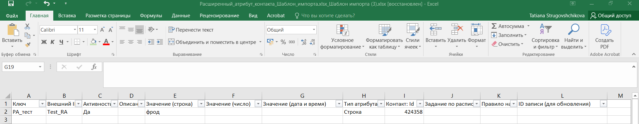Open Заполнить fill menu
The width and height of the screenshot is (639, 124).
pos(509,35)
